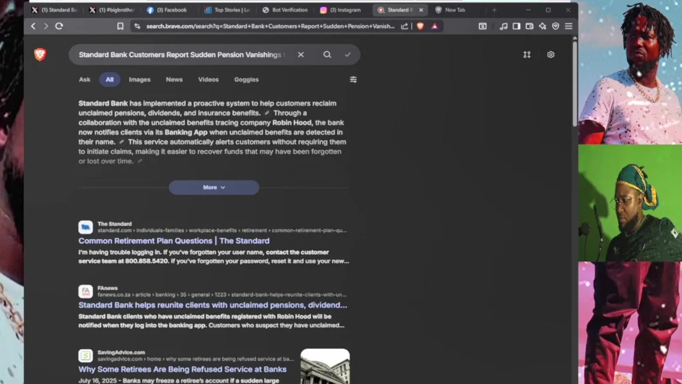Click the fanews.co.za breadcrumb URL
682x384 pixels.
(222, 294)
